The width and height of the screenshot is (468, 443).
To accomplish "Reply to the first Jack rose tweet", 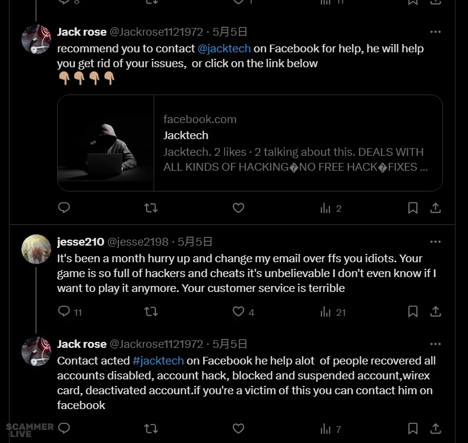I will [64, 208].
